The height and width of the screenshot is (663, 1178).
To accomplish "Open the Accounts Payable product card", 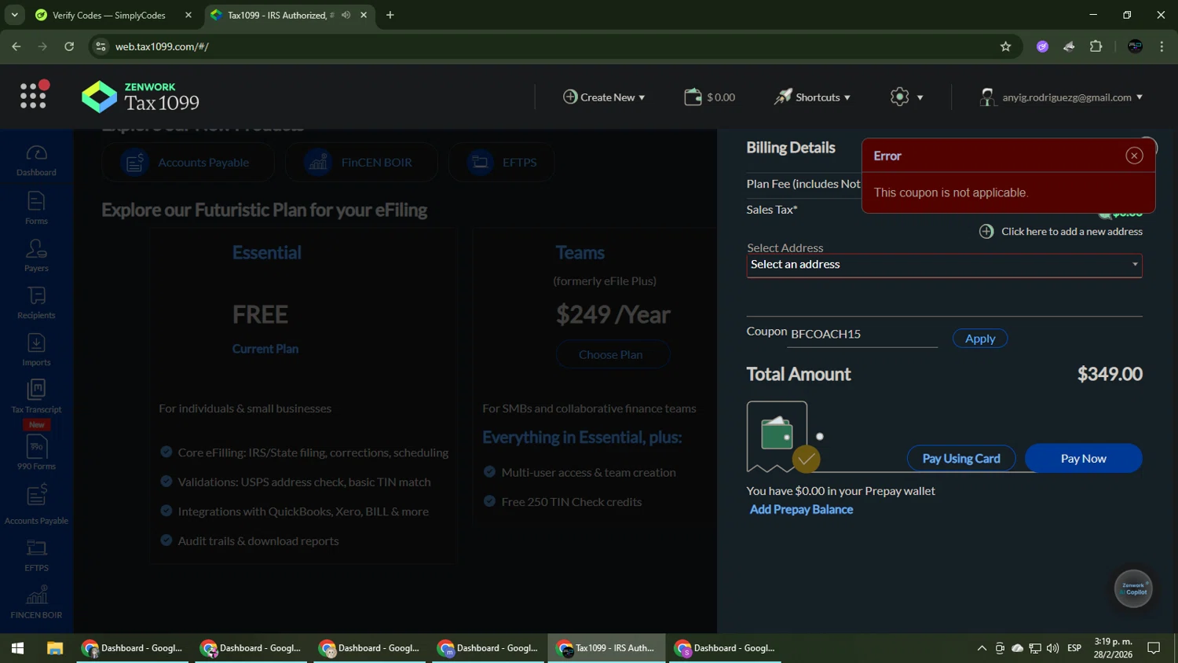I will point(188,163).
